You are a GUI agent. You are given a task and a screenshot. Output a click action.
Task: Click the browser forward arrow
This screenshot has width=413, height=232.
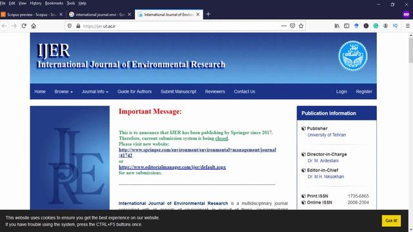coord(14,26)
